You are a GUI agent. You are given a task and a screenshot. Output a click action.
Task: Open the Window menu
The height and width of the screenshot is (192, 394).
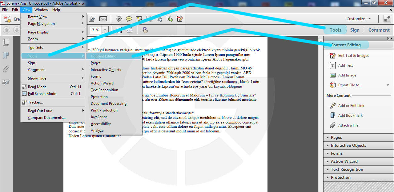(41, 10)
